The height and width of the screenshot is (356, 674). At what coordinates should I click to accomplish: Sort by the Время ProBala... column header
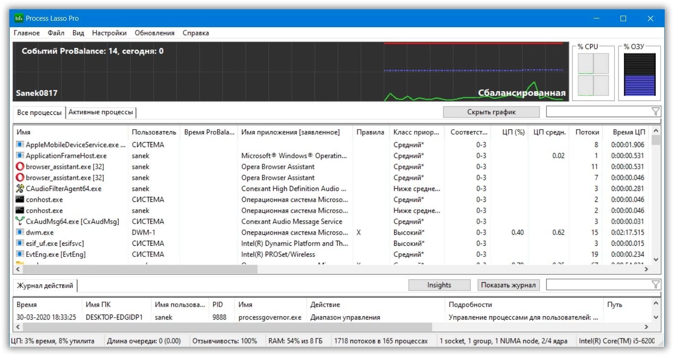coord(209,132)
